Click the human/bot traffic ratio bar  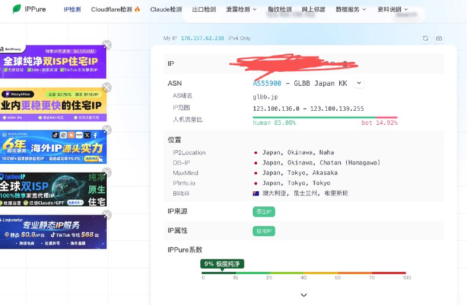pyautogui.click(x=325, y=118)
